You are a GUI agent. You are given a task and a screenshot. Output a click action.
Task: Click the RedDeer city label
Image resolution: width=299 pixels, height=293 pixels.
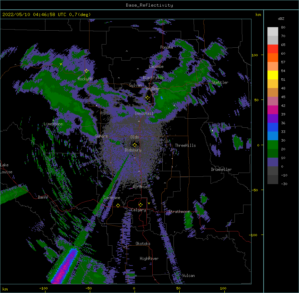tap(153, 89)
